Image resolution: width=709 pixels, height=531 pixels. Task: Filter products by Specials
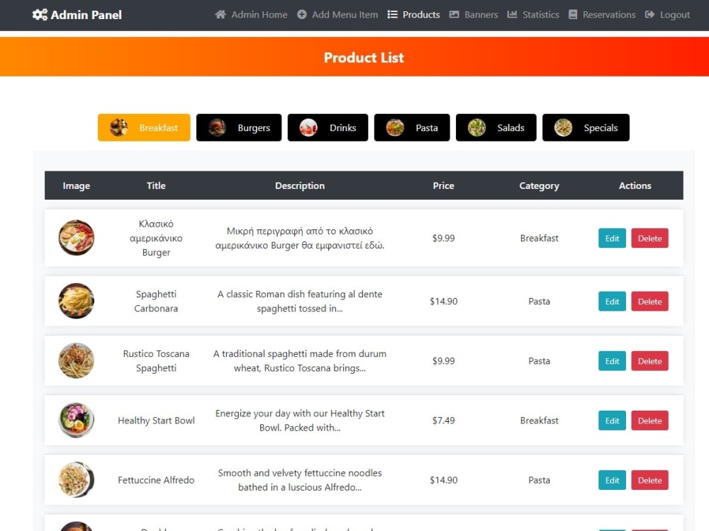pos(586,127)
